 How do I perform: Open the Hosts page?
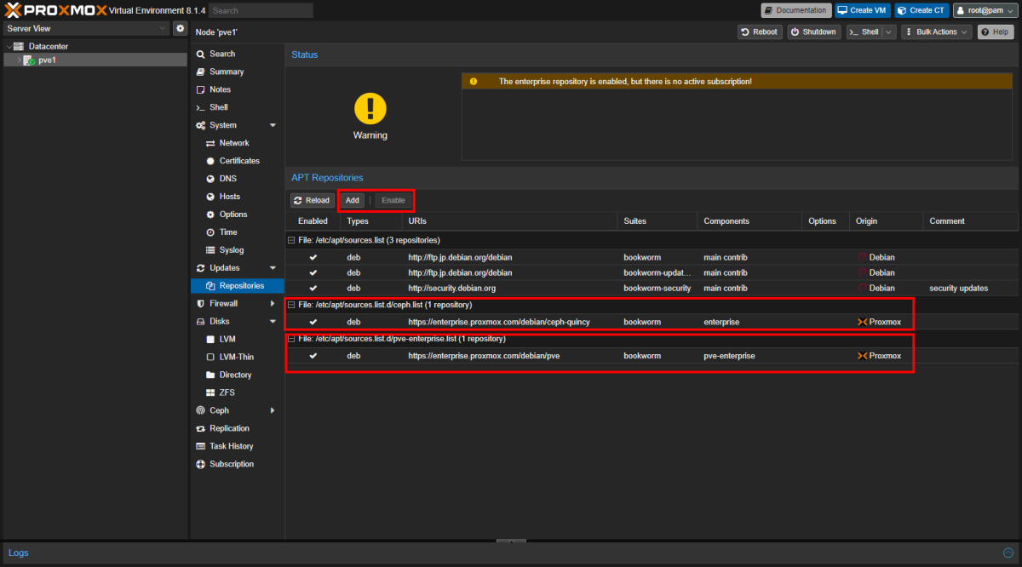pyautogui.click(x=238, y=197)
